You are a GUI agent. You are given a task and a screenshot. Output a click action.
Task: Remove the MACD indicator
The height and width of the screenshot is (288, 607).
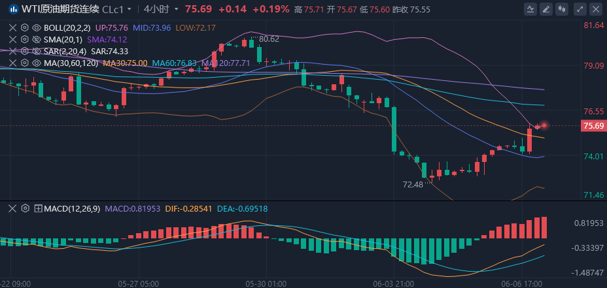coord(12,208)
